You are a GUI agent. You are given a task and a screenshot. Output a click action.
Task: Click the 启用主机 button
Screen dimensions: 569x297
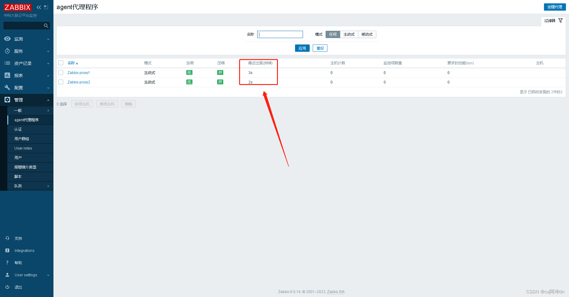[82, 104]
